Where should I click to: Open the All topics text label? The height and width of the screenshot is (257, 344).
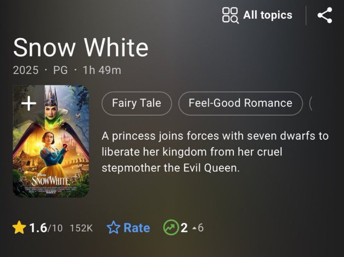[268, 15]
